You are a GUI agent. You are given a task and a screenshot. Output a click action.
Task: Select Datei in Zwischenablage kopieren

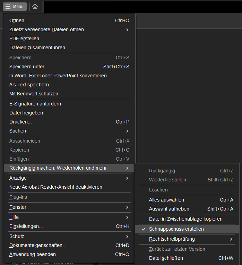pos(187,219)
